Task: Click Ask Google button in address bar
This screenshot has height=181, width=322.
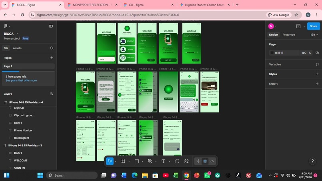Action: (x=279, y=15)
